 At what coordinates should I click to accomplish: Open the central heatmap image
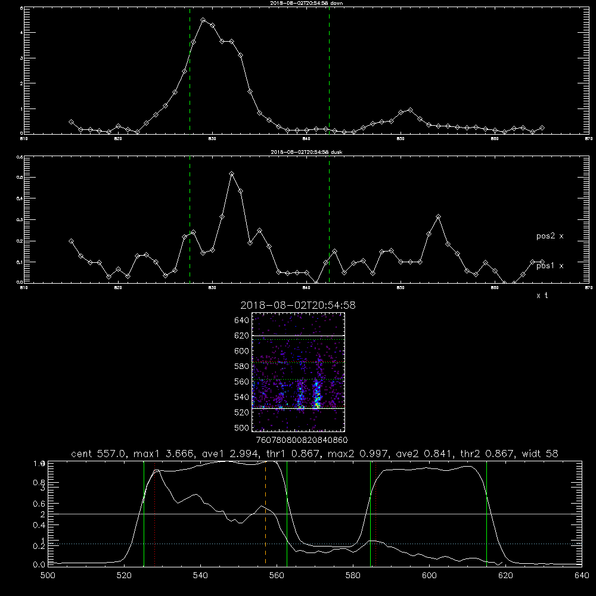(x=299, y=372)
